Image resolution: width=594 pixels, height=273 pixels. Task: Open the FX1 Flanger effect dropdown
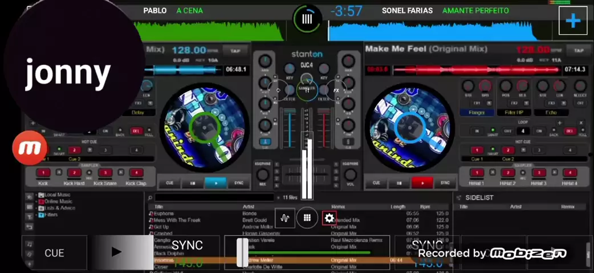pyautogui.click(x=476, y=113)
